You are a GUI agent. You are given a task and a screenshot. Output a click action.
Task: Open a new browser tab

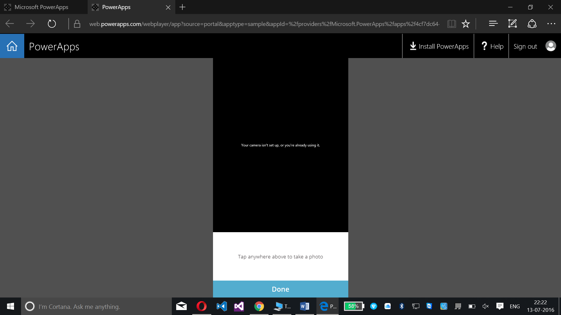[182, 7]
